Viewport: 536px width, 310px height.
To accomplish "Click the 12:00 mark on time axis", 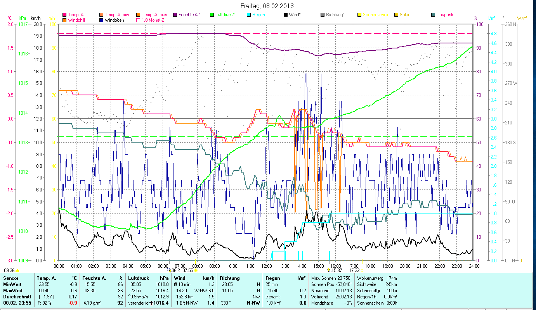I will (266, 266).
